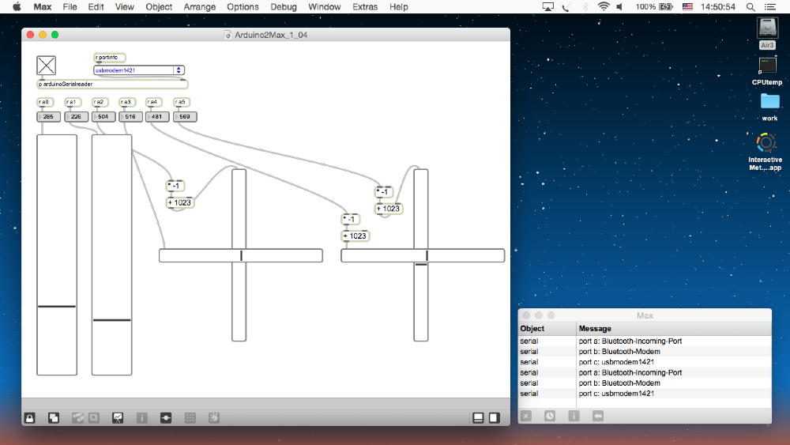This screenshot has height=445, width=790.
Task: Toggle the bottom panel view button
Action: 479,418
